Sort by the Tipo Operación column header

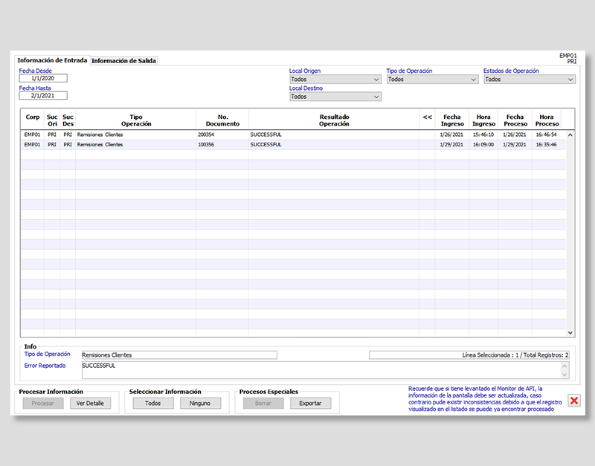point(136,120)
